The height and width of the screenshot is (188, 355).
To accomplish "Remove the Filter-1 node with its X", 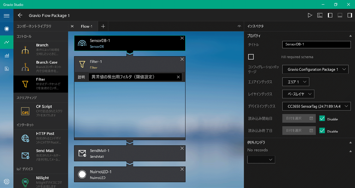I will pyautogui.click(x=182, y=59).
